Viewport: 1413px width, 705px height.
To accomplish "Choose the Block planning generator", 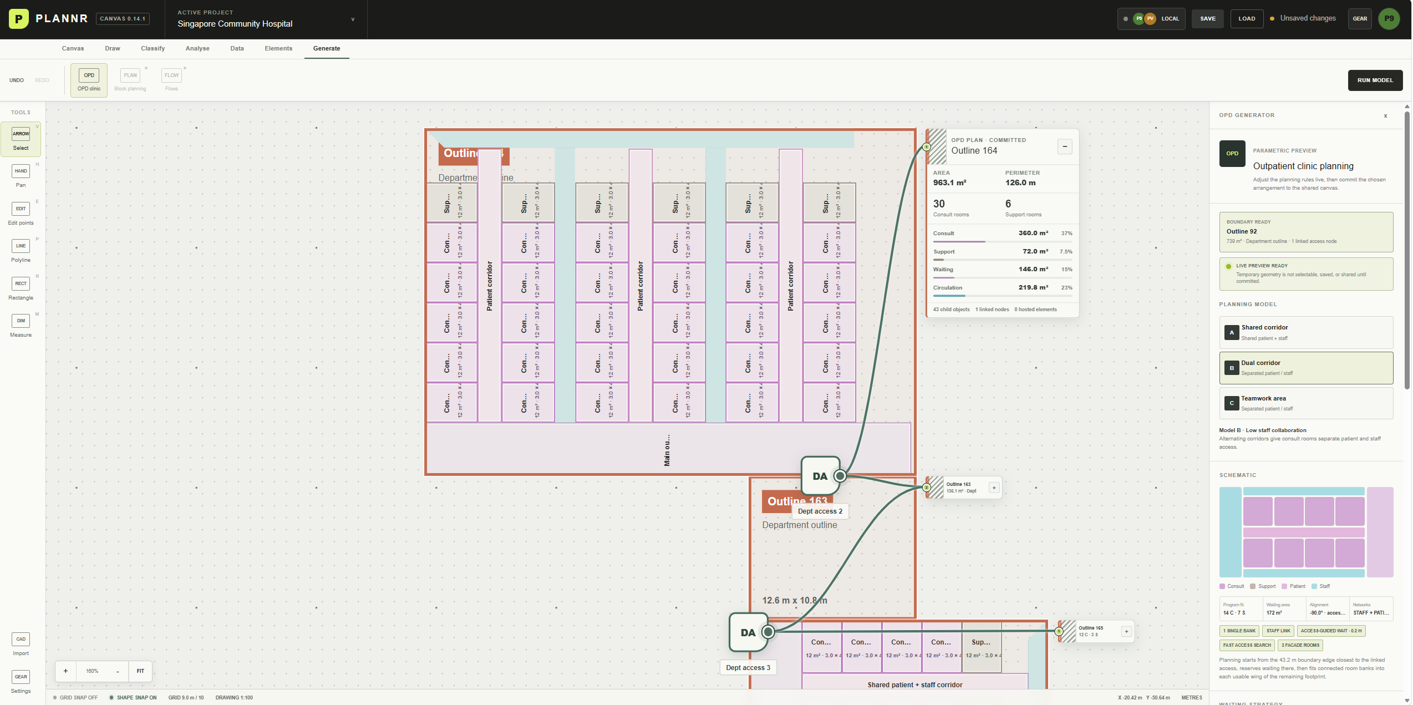I will point(130,80).
